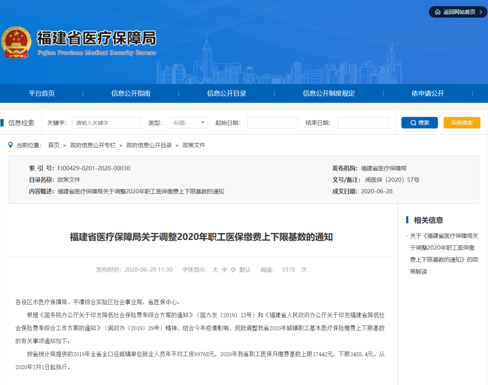Open the 类型 dropdown selector

click(x=188, y=123)
